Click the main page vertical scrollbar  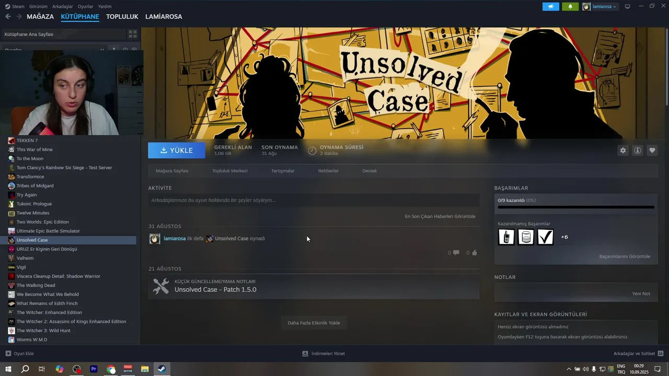click(x=666, y=67)
